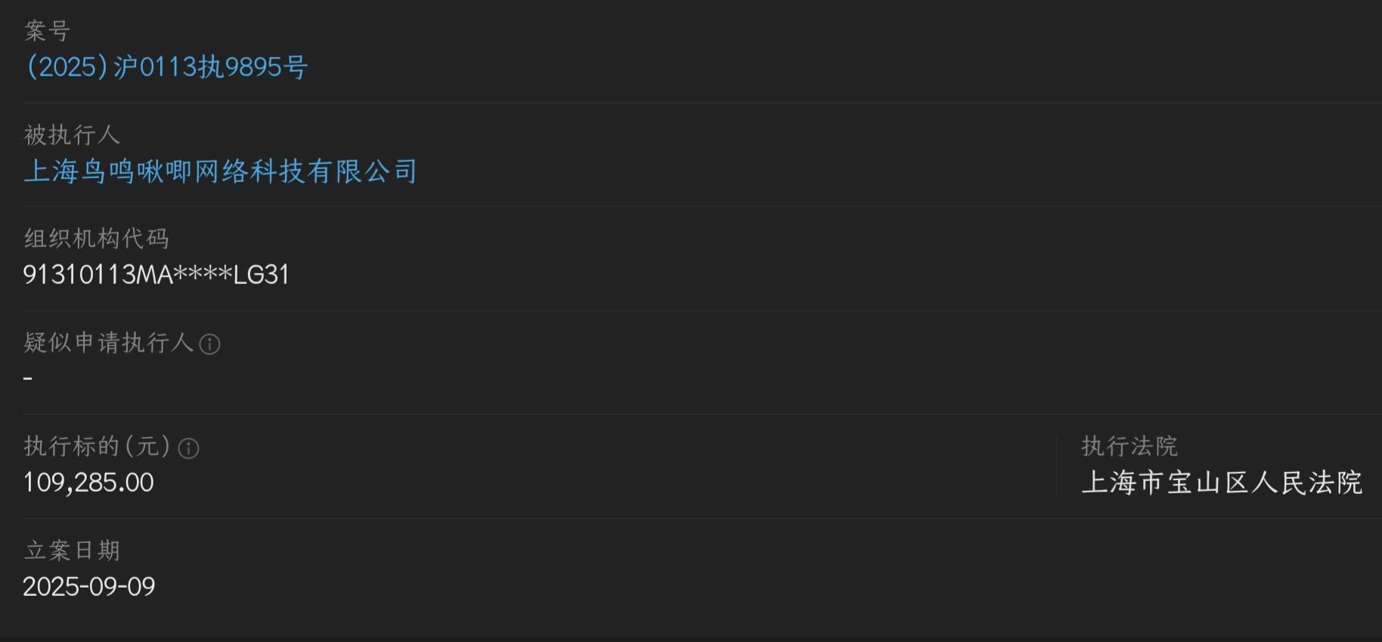Select the 立案日期 field label
Viewport: 1382px width, 642px height.
[x=72, y=551]
